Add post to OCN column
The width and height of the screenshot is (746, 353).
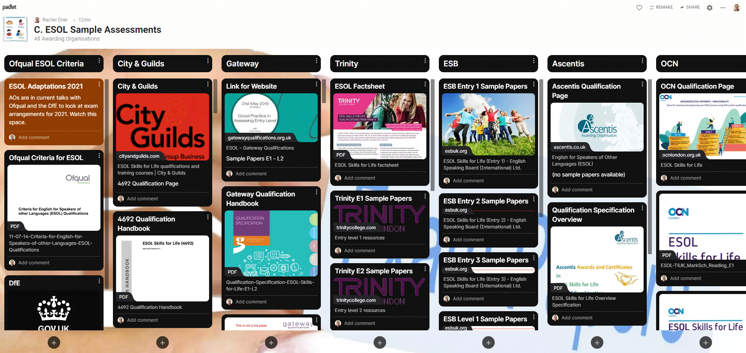click(706, 342)
